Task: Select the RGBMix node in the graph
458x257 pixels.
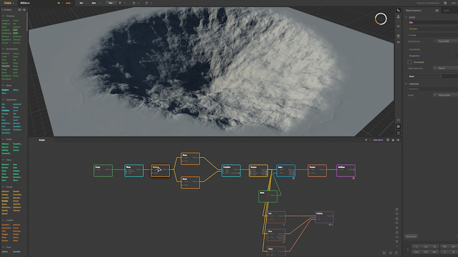Action: tap(324, 217)
